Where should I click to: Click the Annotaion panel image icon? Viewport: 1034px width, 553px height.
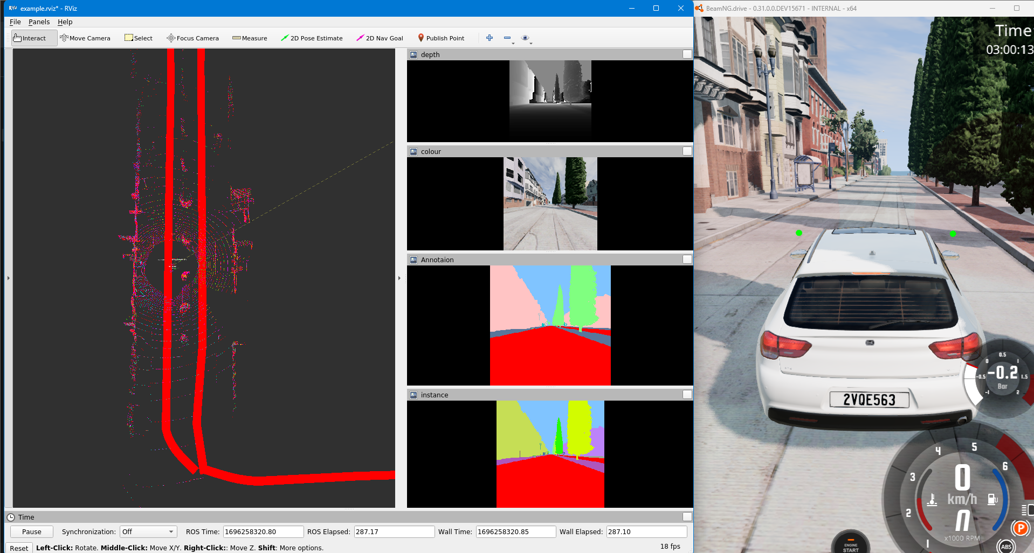pos(413,260)
